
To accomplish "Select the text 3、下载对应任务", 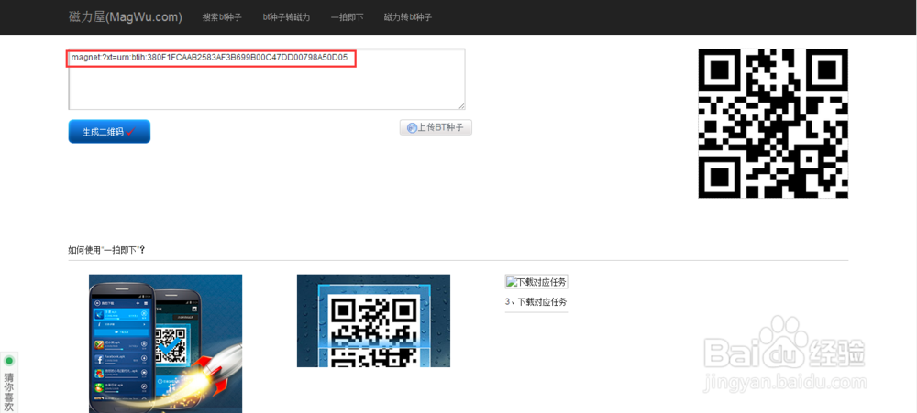I will [x=536, y=302].
